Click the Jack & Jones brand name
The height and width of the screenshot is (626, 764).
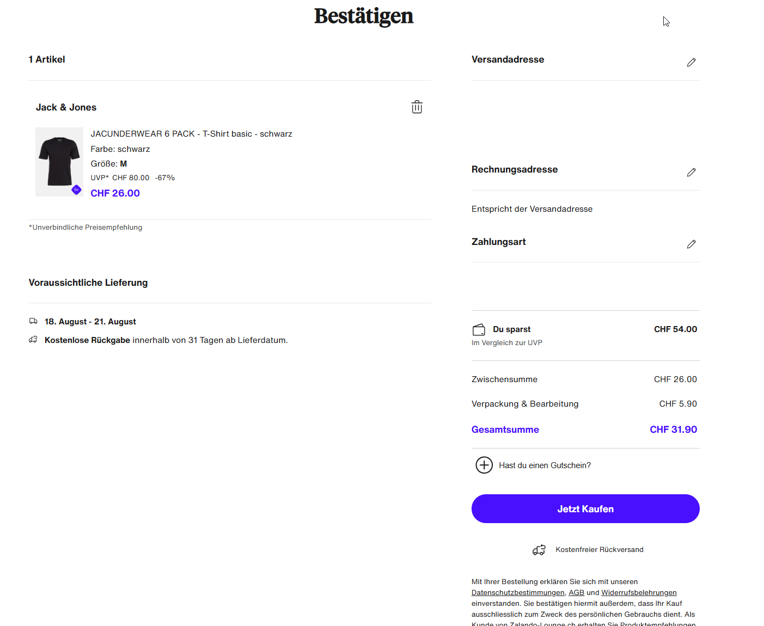(x=66, y=108)
